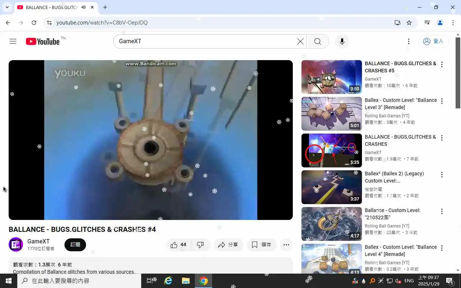Launch Internet Explorer from the taskbar
Image resolution: width=461 pixels, height=288 pixels.
pos(168,281)
